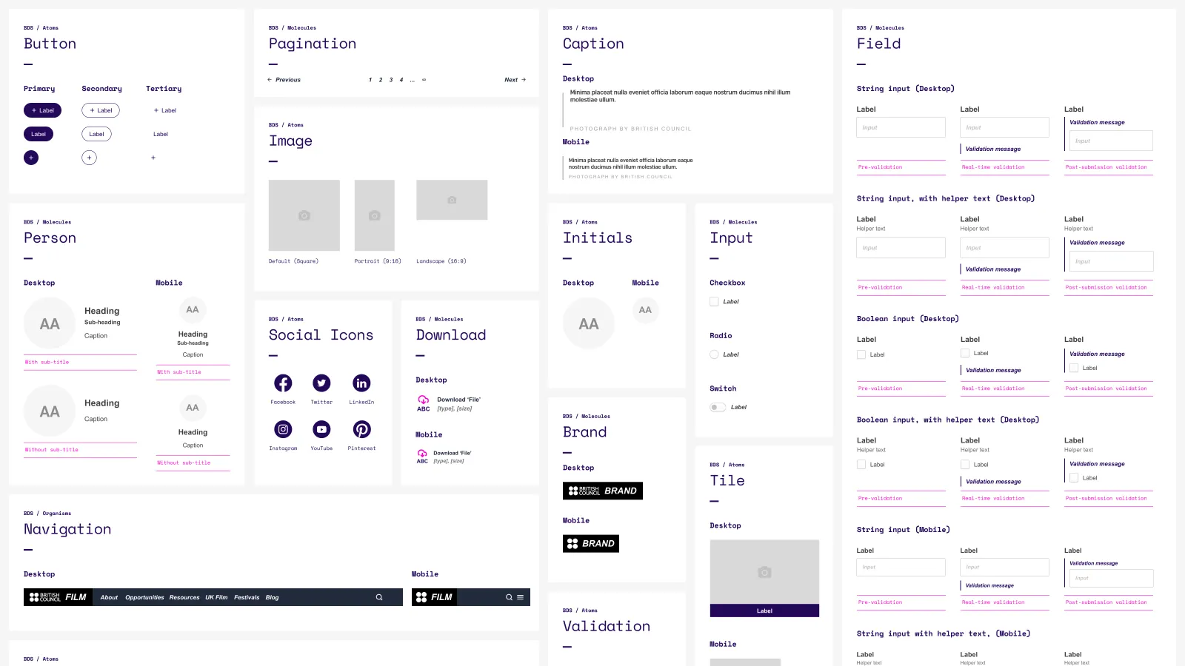Open the LinkedIn social icon
The height and width of the screenshot is (666, 1185).
(x=361, y=383)
